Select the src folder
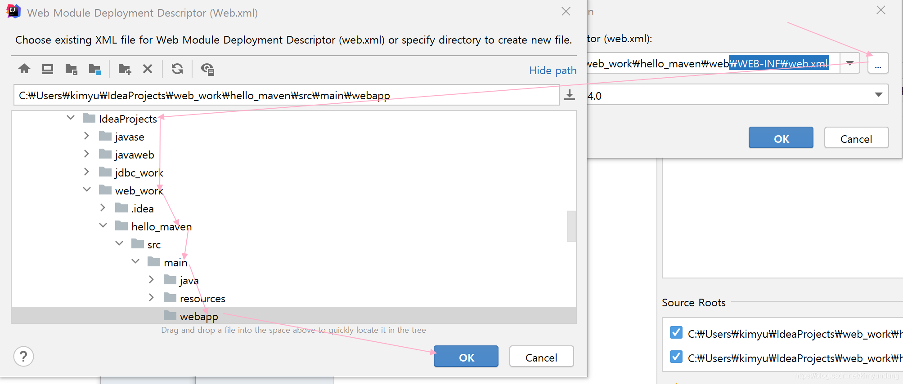This screenshot has height=384, width=903. [x=154, y=245]
